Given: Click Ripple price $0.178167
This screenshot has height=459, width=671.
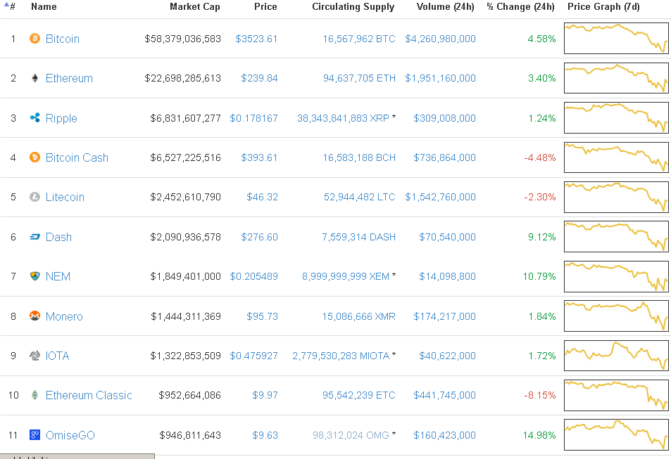Looking at the screenshot, I should pos(253,118).
